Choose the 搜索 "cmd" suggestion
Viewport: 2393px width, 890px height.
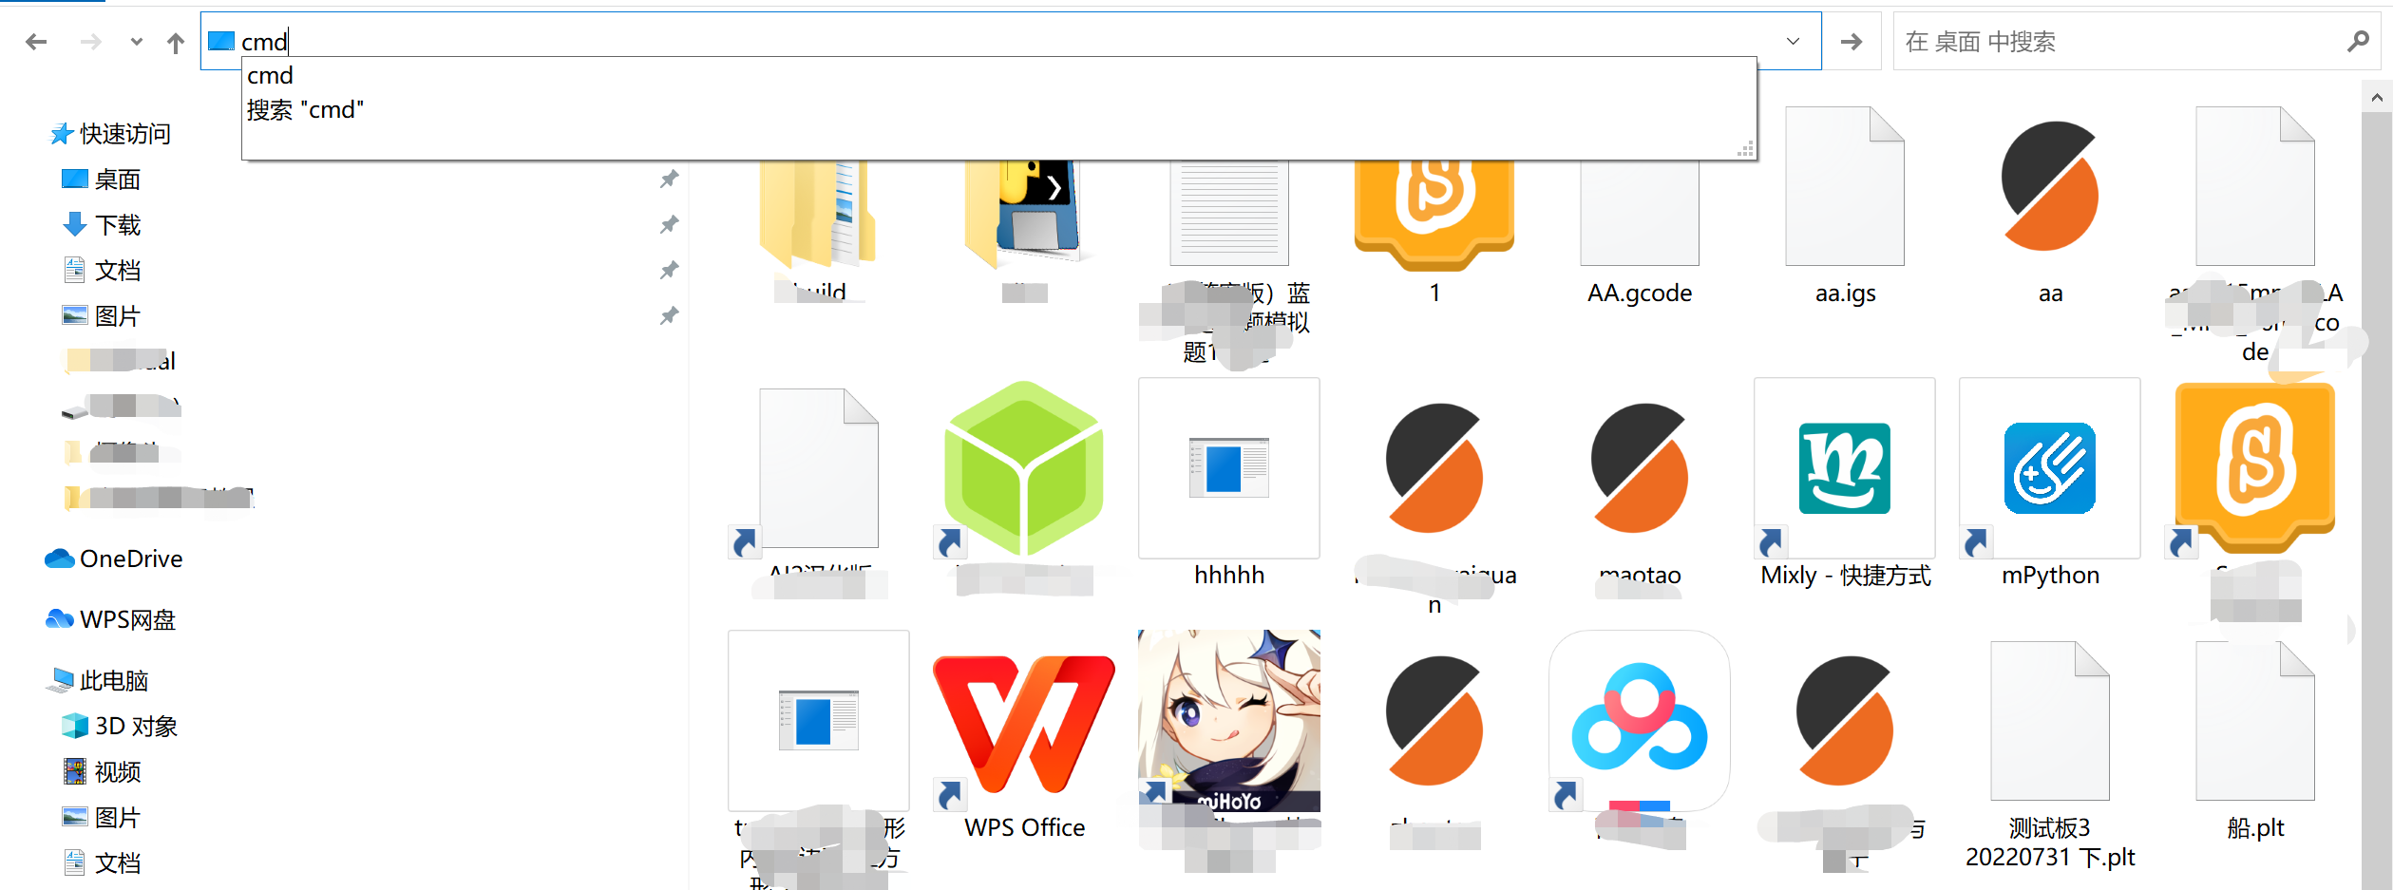point(997,110)
